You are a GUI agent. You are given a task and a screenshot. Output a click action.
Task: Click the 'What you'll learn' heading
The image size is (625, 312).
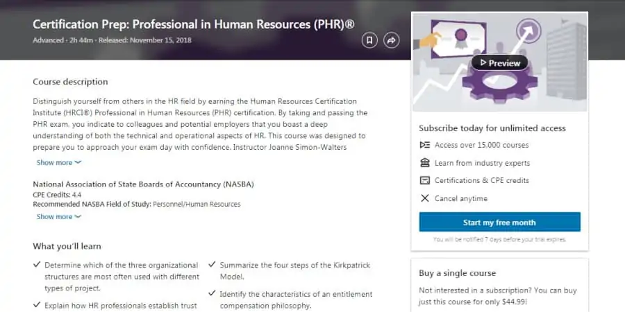[x=67, y=246]
